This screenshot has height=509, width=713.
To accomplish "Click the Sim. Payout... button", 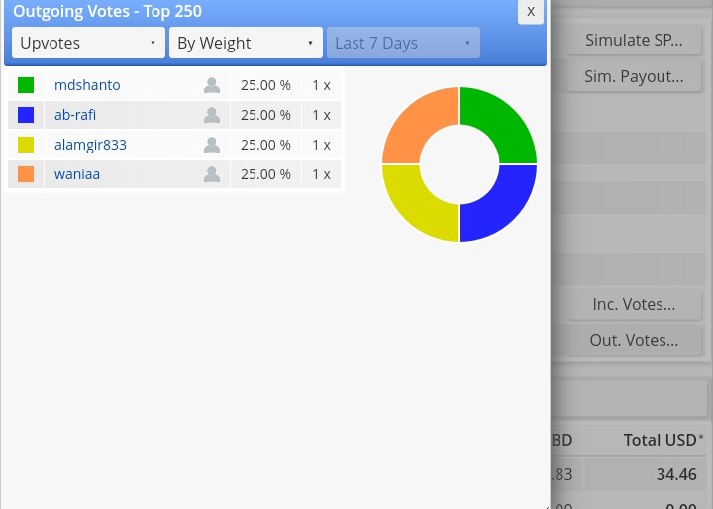I will tap(634, 76).
